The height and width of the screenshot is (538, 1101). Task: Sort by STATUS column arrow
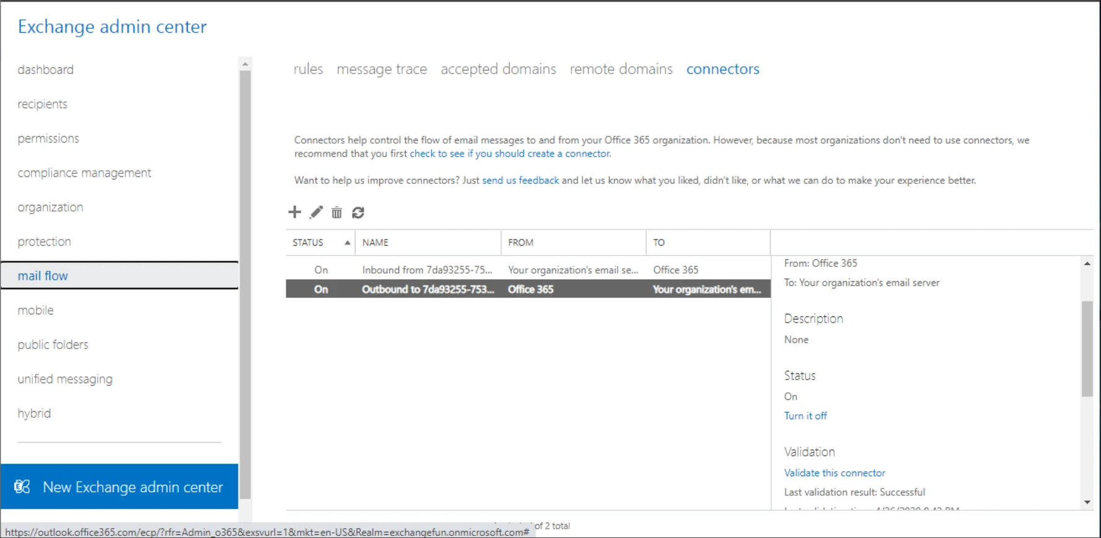coord(347,243)
